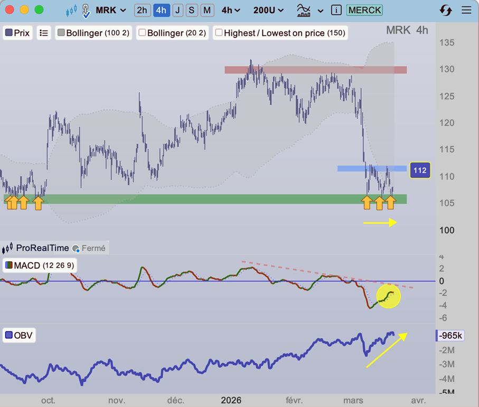Expand the MRK ticker dropdown
This screenshot has height=407, width=479.
point(111,11)
